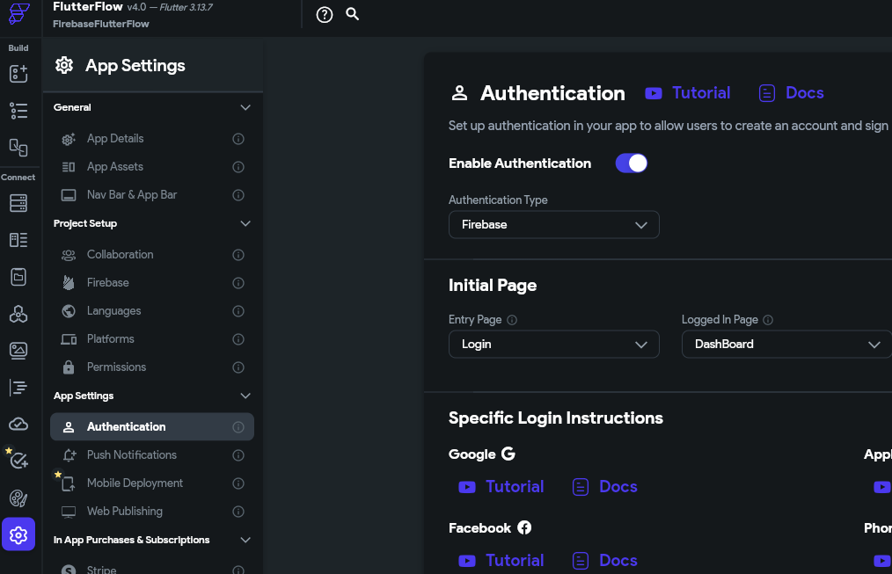Click the Facebook heading with logo
The width and height of the screenshot is (892, 574).
pos(490,528)
